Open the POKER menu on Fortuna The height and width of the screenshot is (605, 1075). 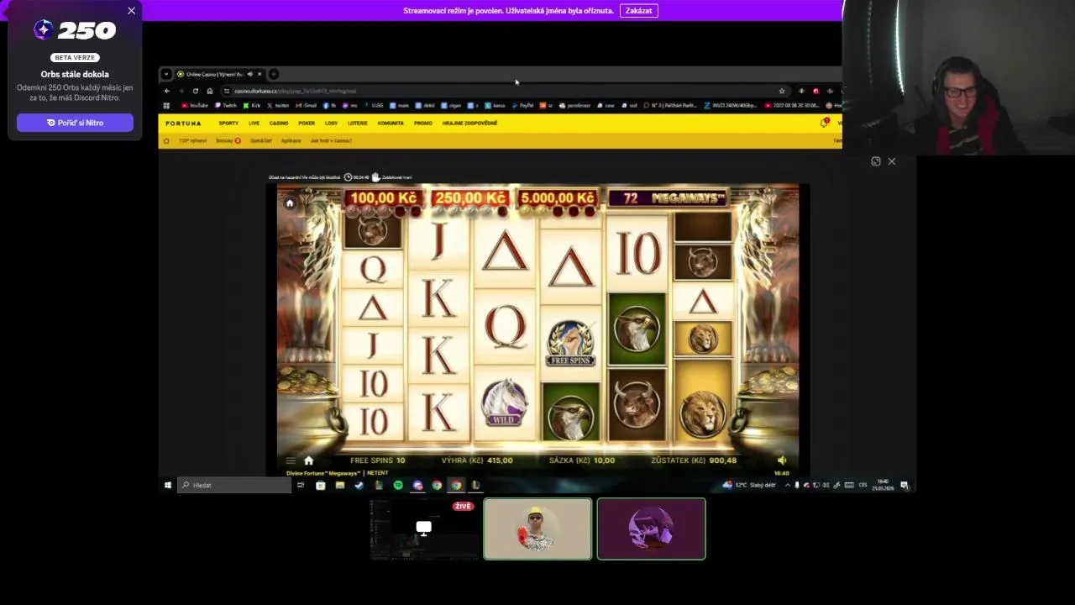pos(307,124)
